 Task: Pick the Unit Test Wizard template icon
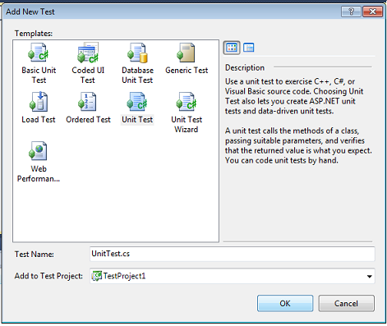pos(187,102)
